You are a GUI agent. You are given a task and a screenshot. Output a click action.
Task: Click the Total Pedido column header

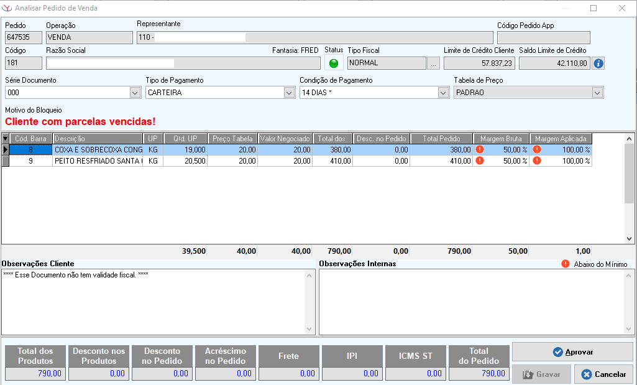[442, 139]
